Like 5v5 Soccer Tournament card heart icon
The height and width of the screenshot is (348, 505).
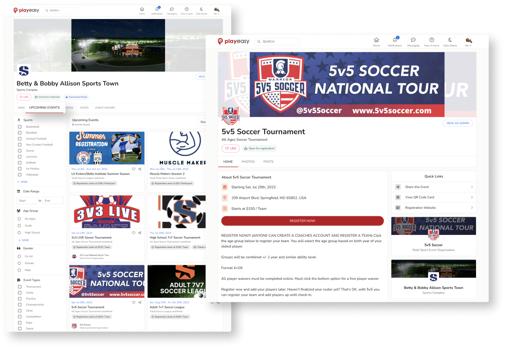tap(134, 302)
